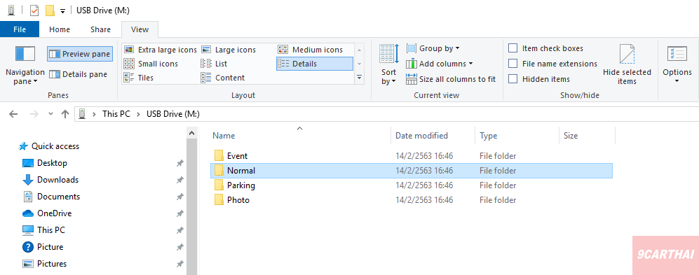The width and height of the screenshot is (699, 275).
Task: Unpin Desktop using its pin icon
Action: tap(179, 163)
